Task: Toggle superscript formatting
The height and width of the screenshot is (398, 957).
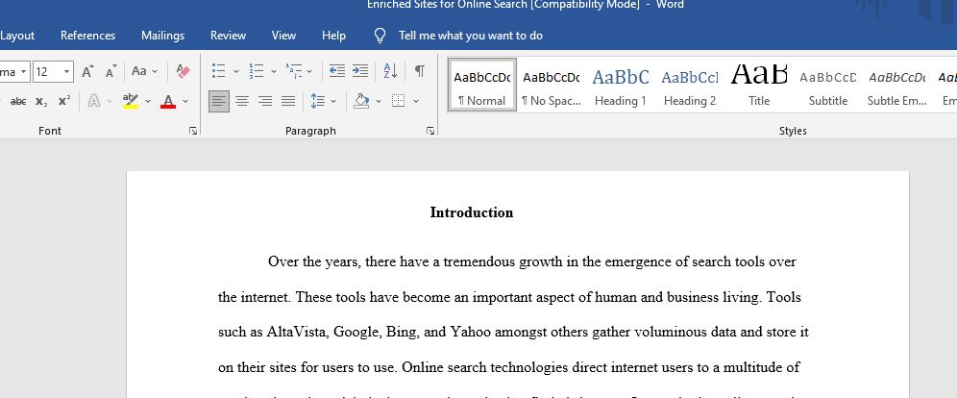Action: pos(64,101)
